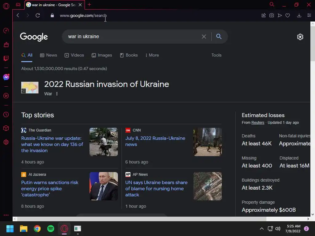Open GX Corner gamepad tab icon
Image resolution: width=315 pixels, height=236 pixels.
point(18,5)
